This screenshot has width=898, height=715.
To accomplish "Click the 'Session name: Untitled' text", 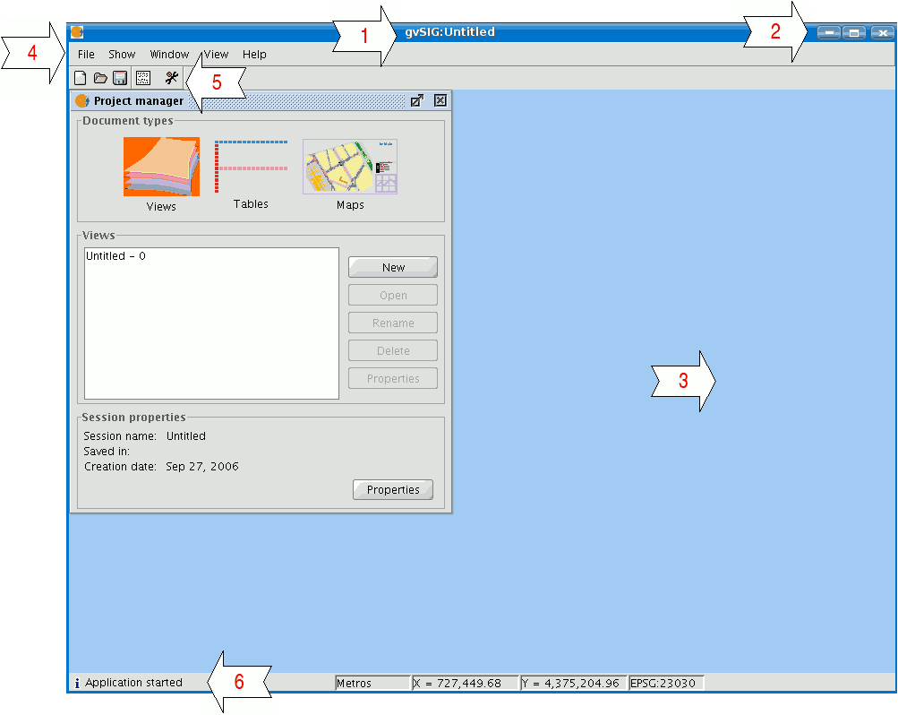I will click(x=144, y=436).
